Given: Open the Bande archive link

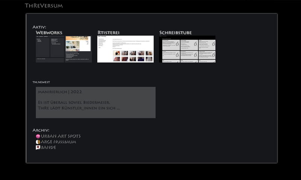Looking at the screenshot, I should 48,147.
